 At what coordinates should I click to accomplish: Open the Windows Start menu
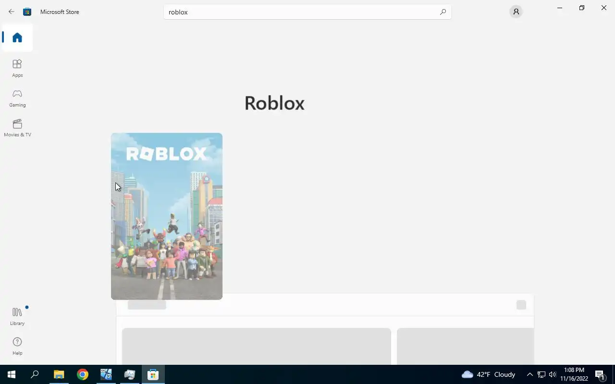[x=12, y=374]
